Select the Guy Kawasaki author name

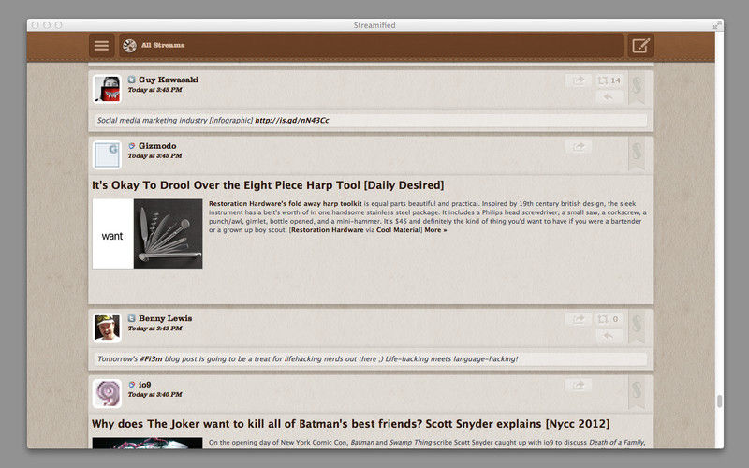[169, 80]
